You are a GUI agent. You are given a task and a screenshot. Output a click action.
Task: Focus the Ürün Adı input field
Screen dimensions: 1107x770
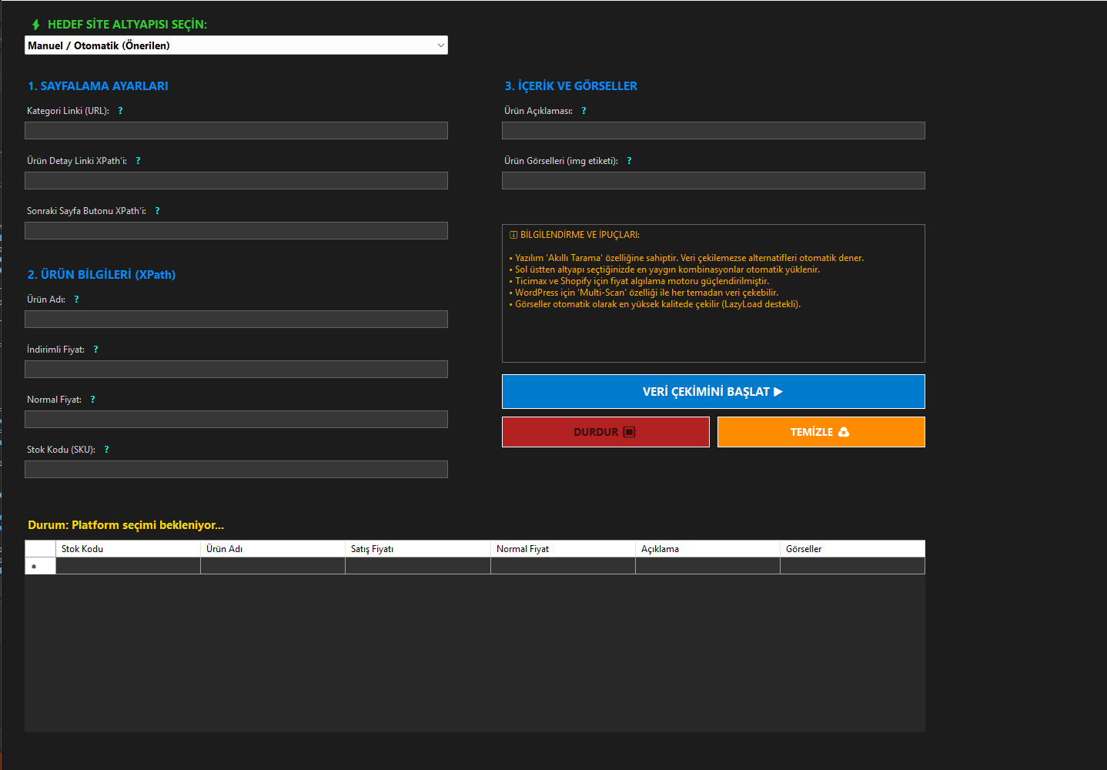(236, 320)
